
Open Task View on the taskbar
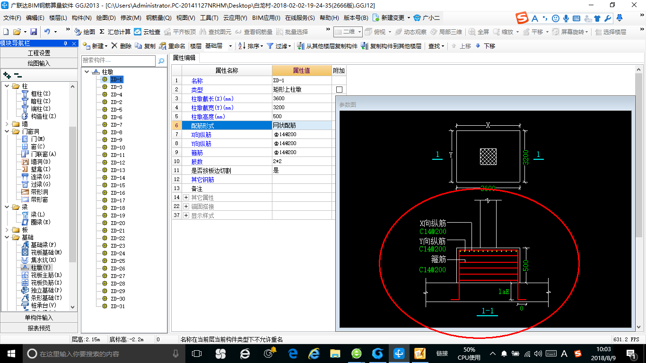197,353
